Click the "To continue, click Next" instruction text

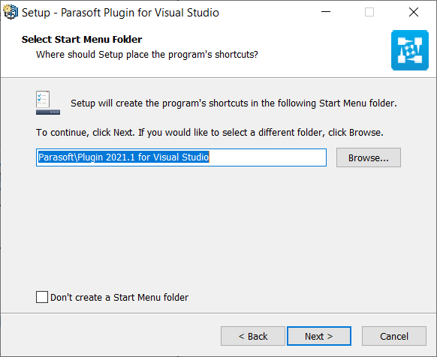[209, 133]
